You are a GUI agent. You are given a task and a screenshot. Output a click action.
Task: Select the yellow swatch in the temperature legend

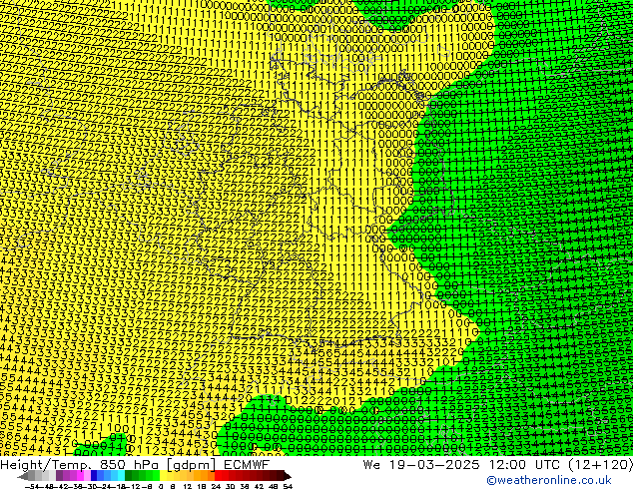click(163, 475)
